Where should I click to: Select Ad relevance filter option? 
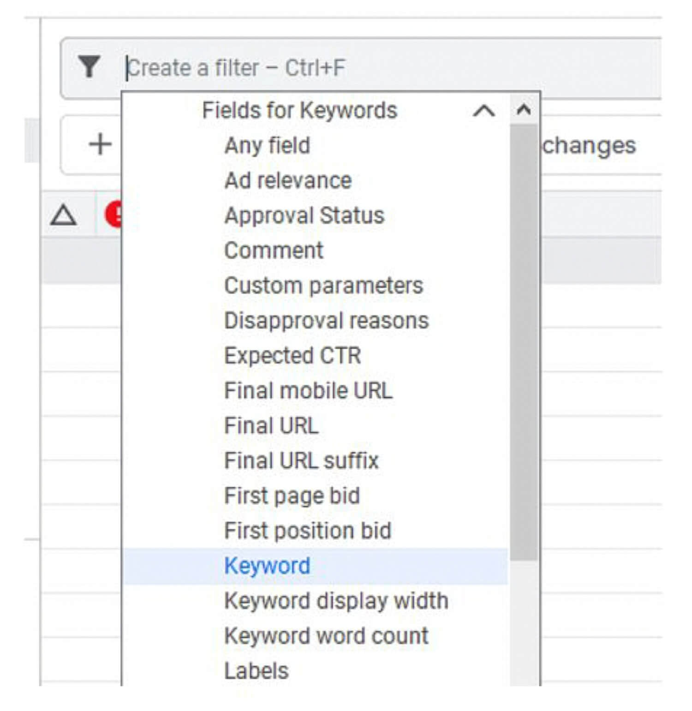[x=288, y=180]
